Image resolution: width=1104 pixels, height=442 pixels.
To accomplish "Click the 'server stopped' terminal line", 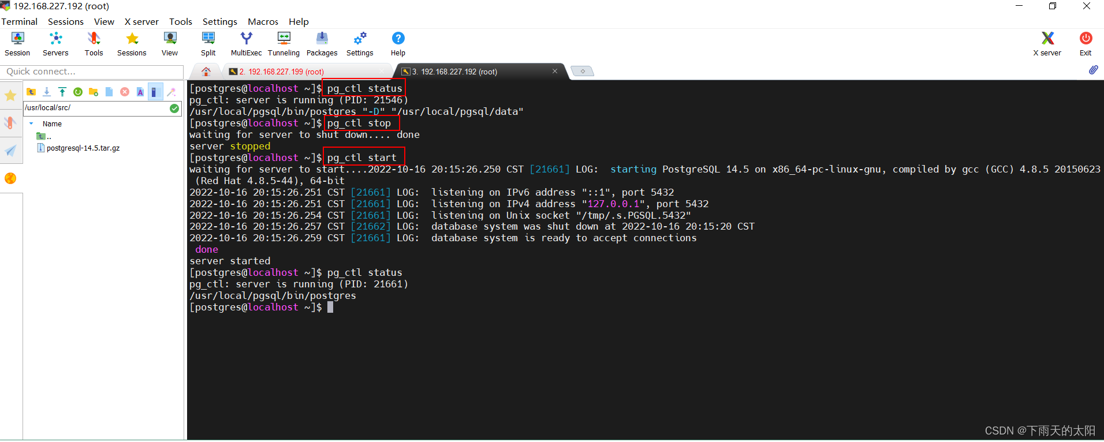I will (230, 146).
